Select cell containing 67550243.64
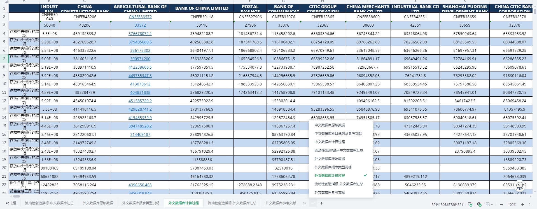This screenshot has height=209, width=537. coord(465,34)
